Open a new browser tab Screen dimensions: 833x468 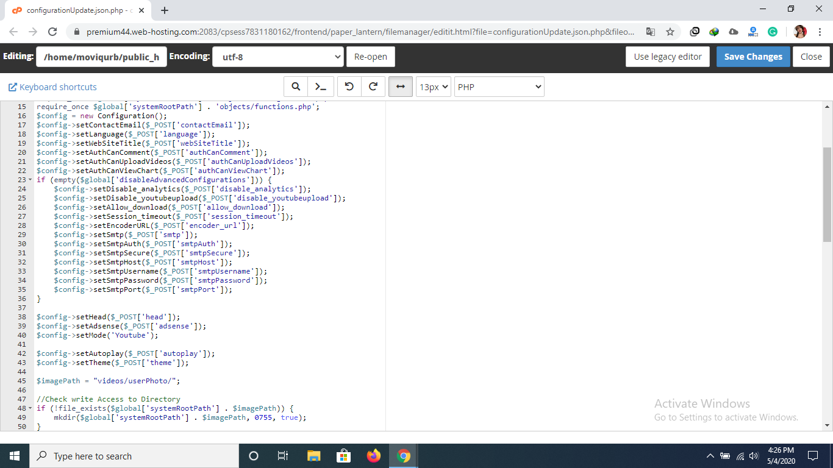[165, 10]
